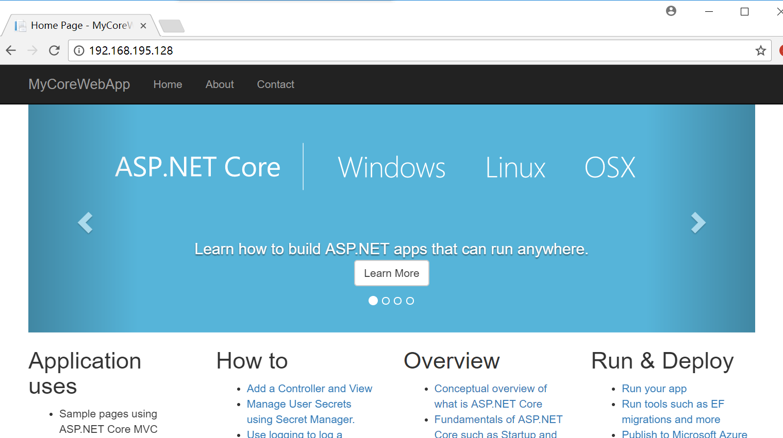Click the Application uses heading
783x438 pixels.
85,373
